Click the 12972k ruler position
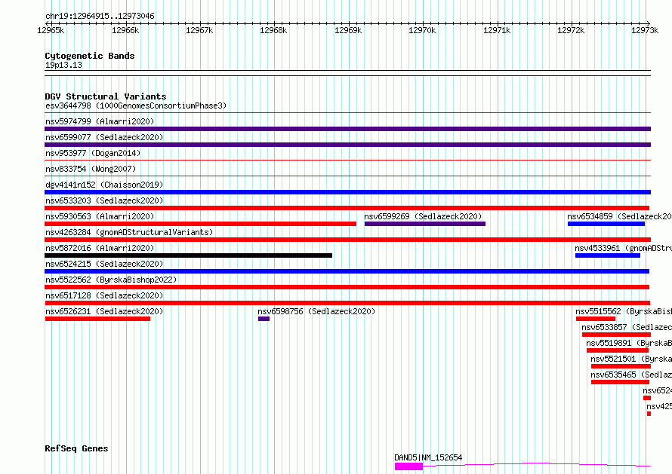This screenshot has width=672, height=474. pyautogui.click(x=571, y=30)
